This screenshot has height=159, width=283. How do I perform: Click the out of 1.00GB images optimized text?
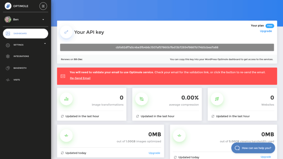[x=139, y=141]
